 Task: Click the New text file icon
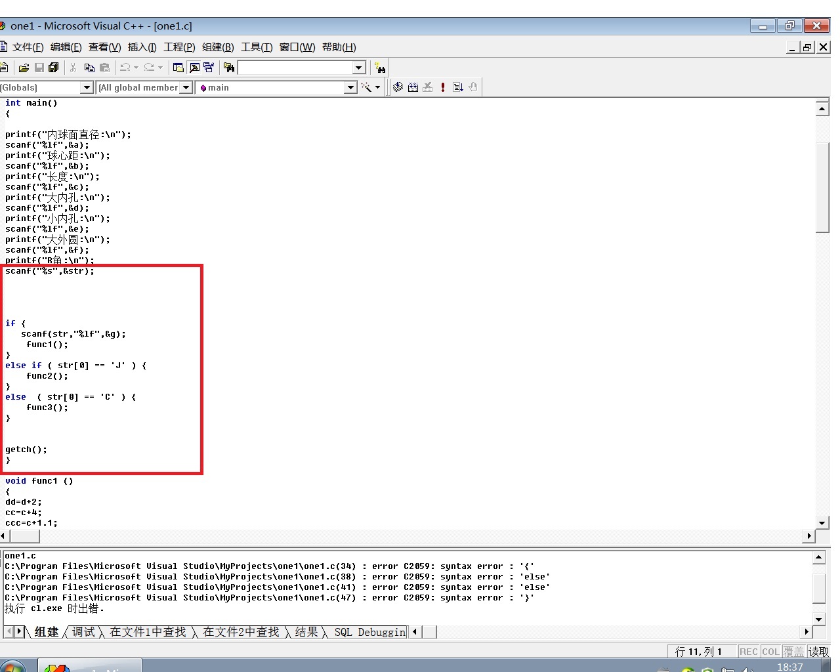click(x=4, y=68)
